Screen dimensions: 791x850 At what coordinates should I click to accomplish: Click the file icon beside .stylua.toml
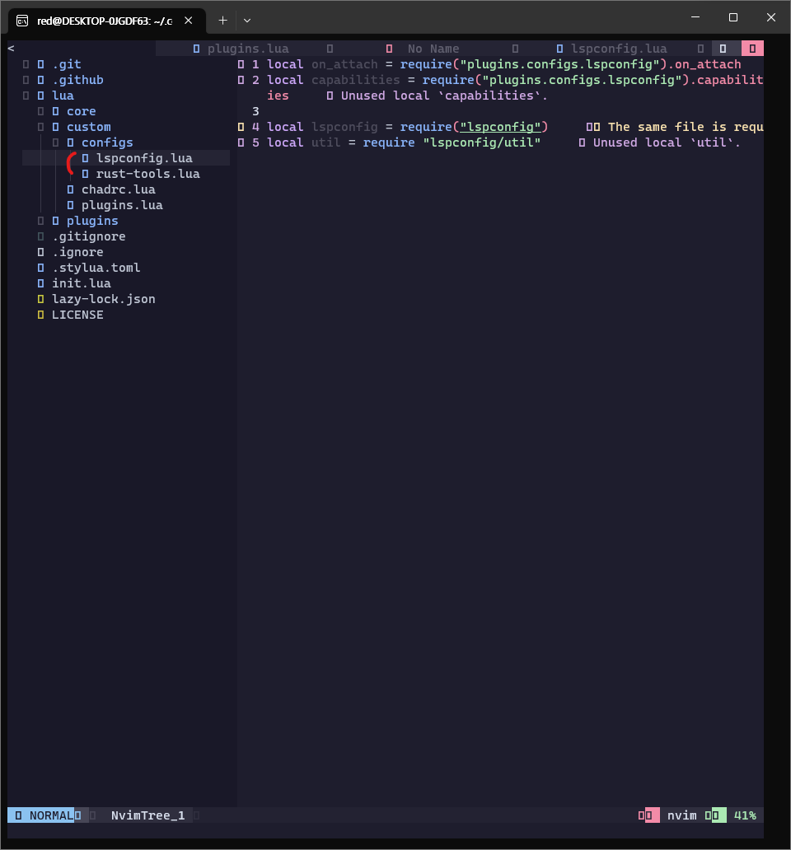(x=40, y=269)
